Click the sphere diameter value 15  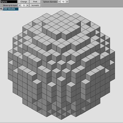pyautogui.click(x=63, y=2)
